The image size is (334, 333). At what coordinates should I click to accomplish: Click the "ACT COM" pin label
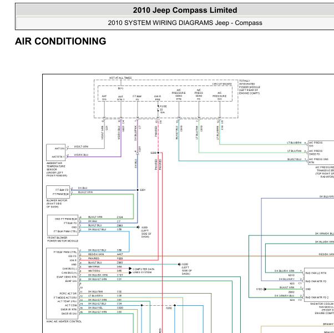(x=70, y=305)
